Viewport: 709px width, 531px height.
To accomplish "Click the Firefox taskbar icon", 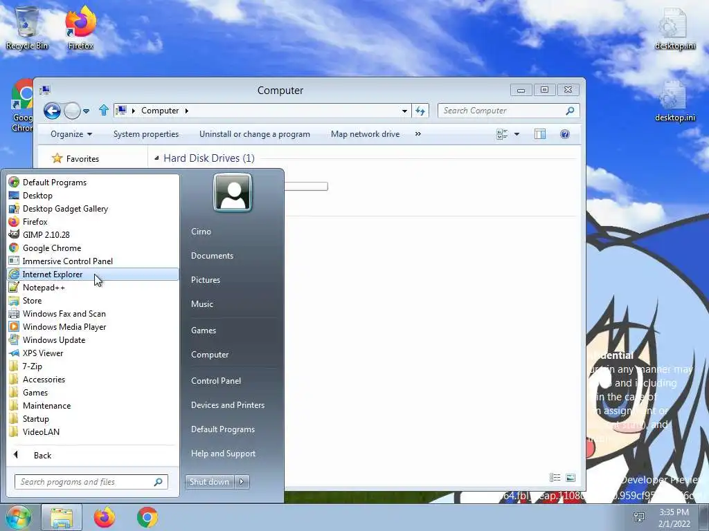I will tap(105, 517).
